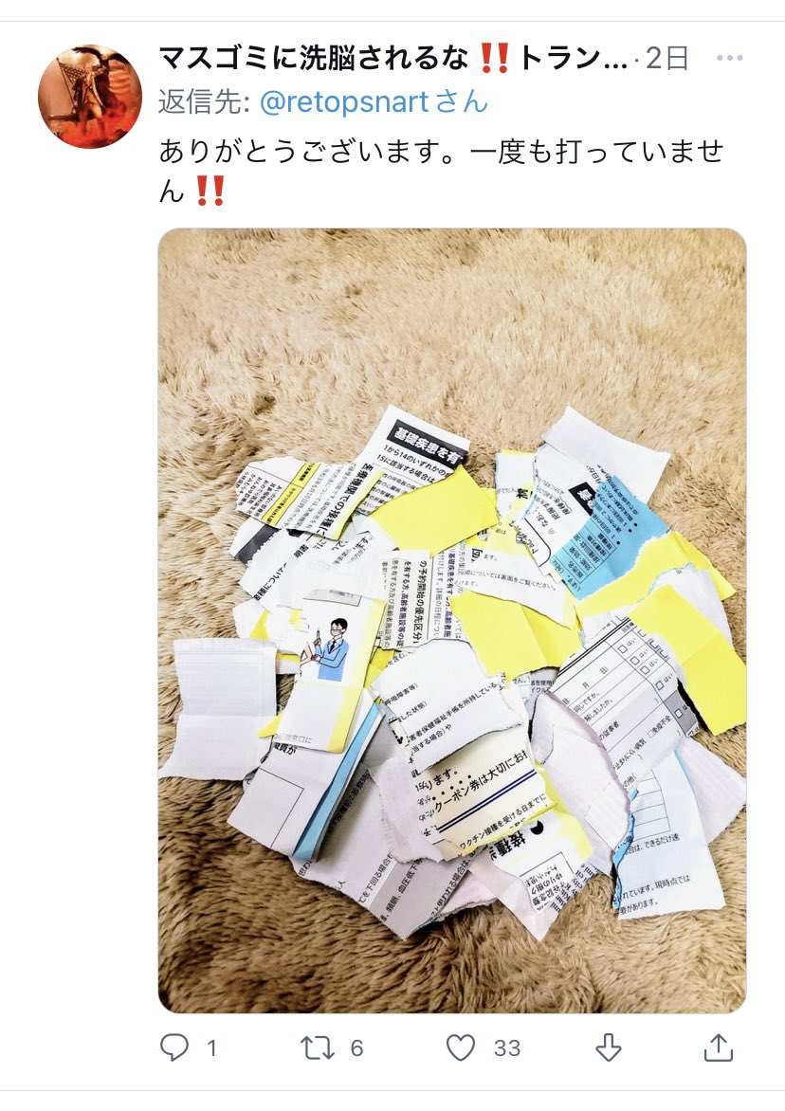
Task: Open the @retopsnart mention link
Action: click(344, 102)
